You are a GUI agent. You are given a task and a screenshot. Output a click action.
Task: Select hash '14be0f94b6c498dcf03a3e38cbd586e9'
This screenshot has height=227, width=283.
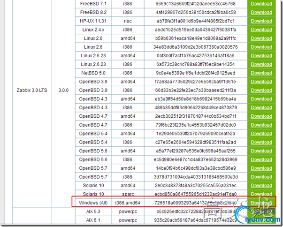195,168
